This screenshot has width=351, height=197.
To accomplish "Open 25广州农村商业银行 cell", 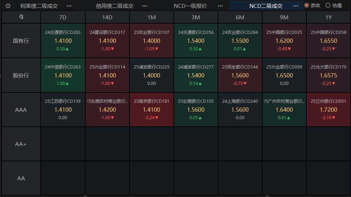I will pyautogui.click(x=284, y=110).
